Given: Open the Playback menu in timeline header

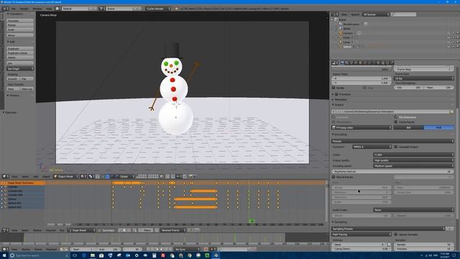Looking at the screenshot, I should point(52,250).
